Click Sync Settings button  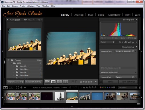click(128, 82)
